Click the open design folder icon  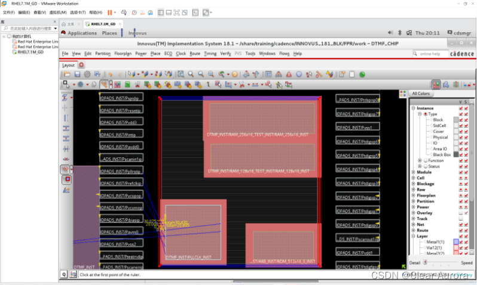pos(67,75)
